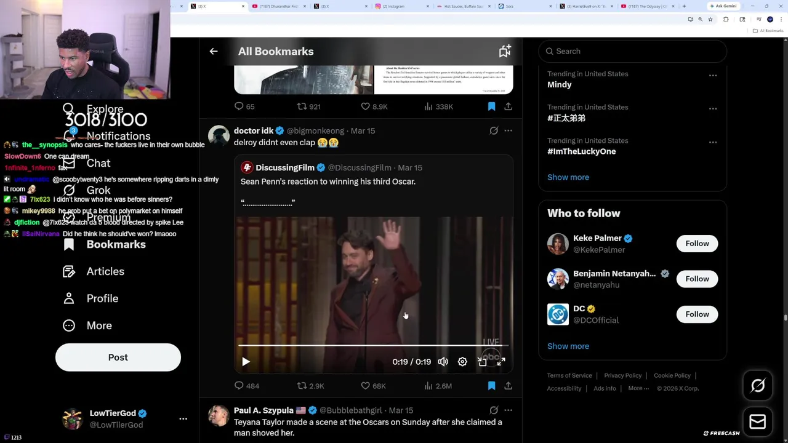Open Cookie Policy link
788x443 pixels.
point(672,375)
